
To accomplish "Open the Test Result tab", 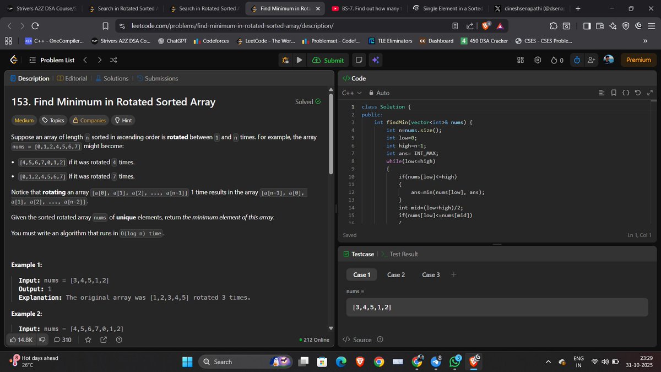I will pyautogui.click(x=399, y=254).
